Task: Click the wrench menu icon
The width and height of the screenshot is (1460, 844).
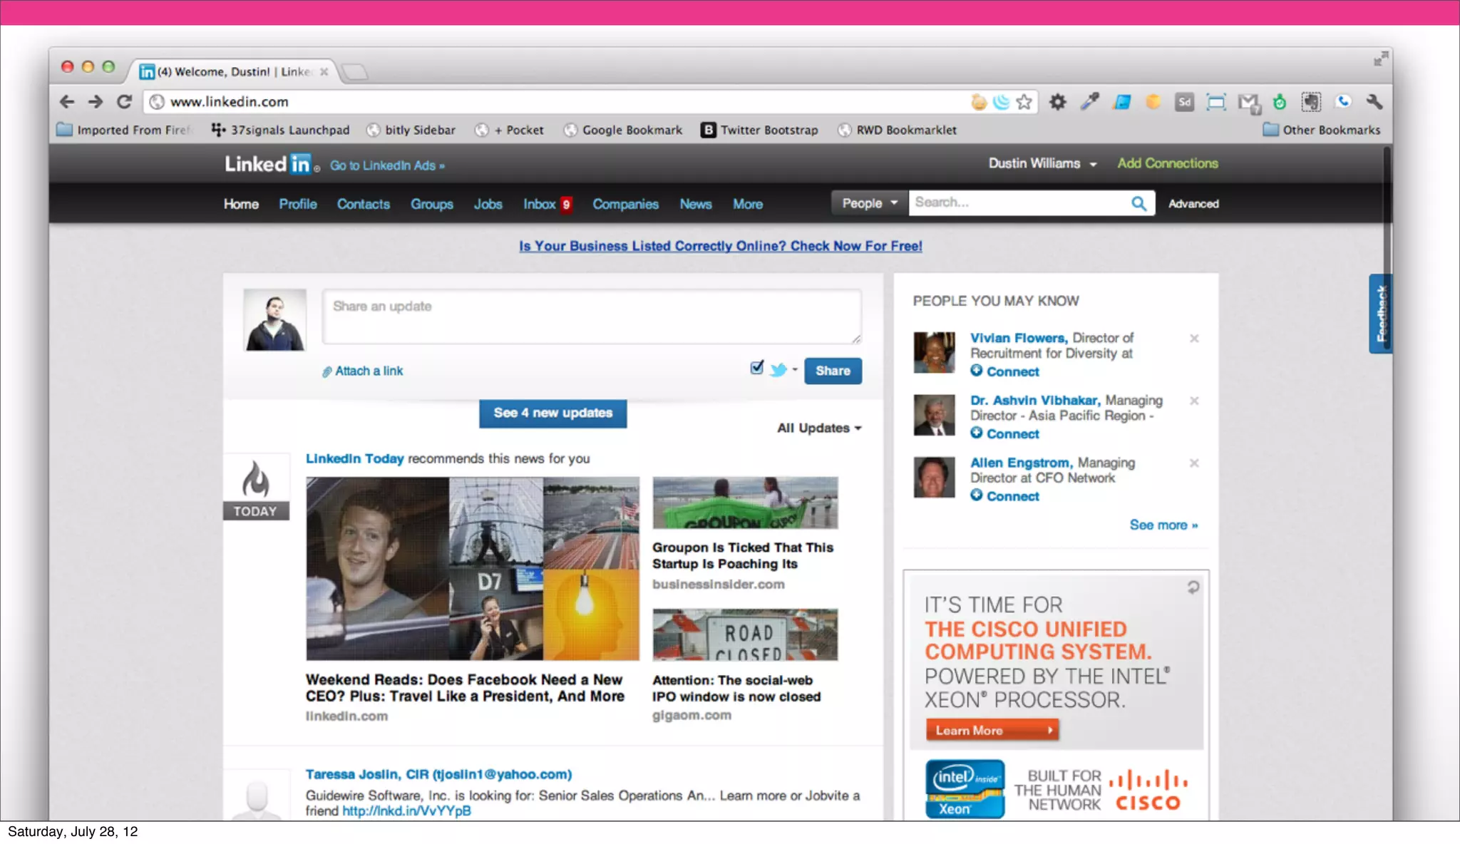Action: click(x=1374, y=102)
